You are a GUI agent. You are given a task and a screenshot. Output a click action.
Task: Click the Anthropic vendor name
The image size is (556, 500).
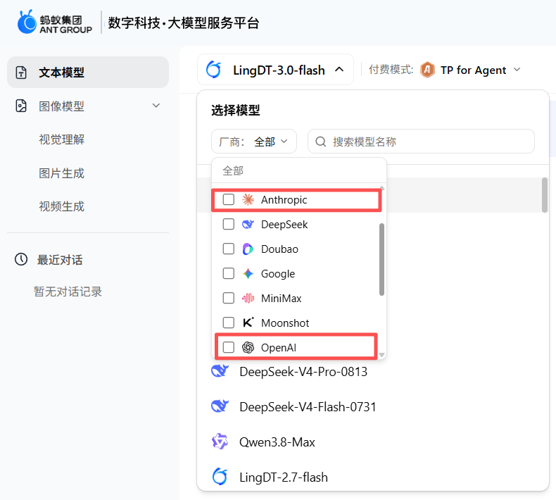(284, 200)
